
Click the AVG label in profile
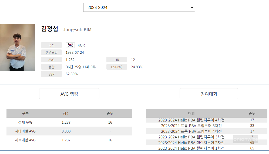pyautogui.click(x=52, y=60)
